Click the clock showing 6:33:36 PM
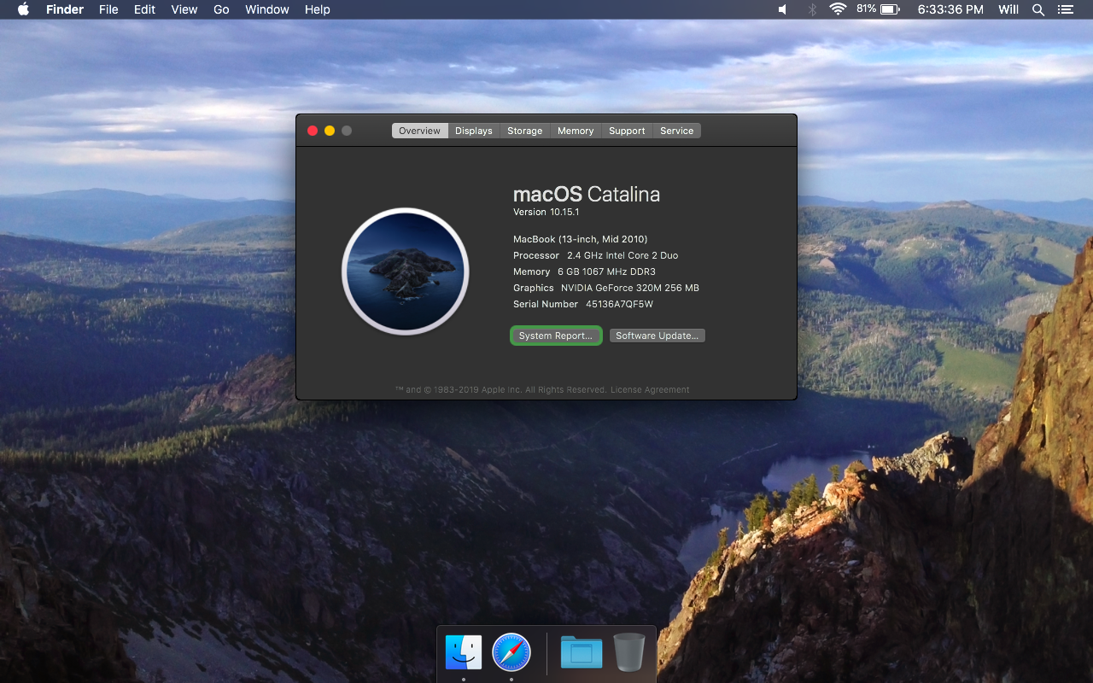 (950, 9)
